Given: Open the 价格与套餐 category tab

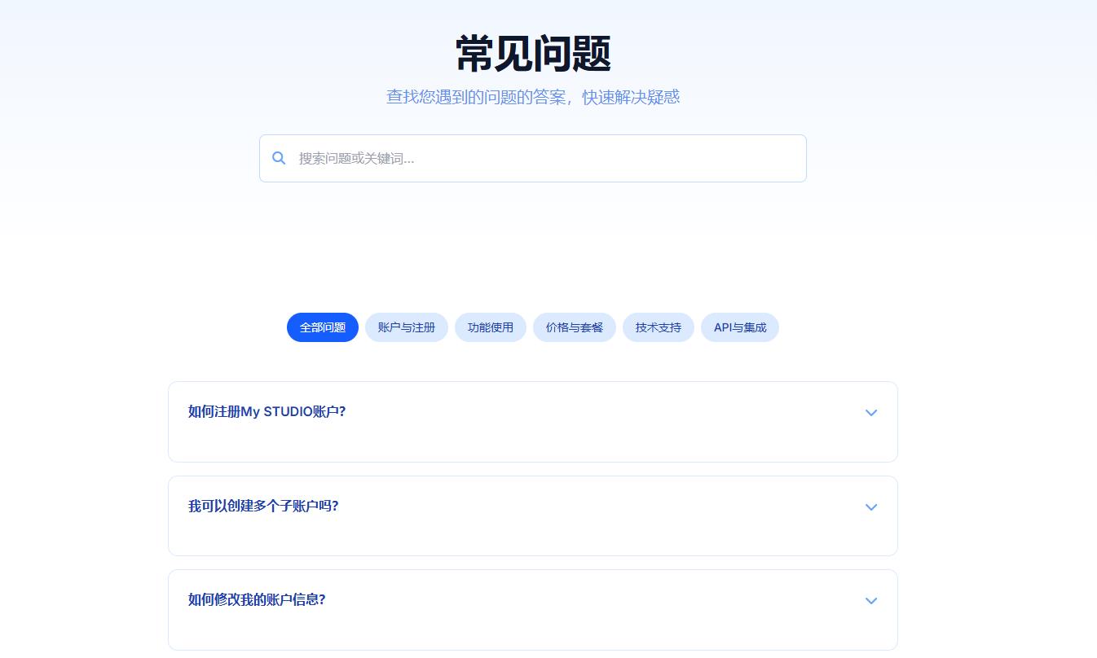Looking at the screenshot, I should coord(575,327).
